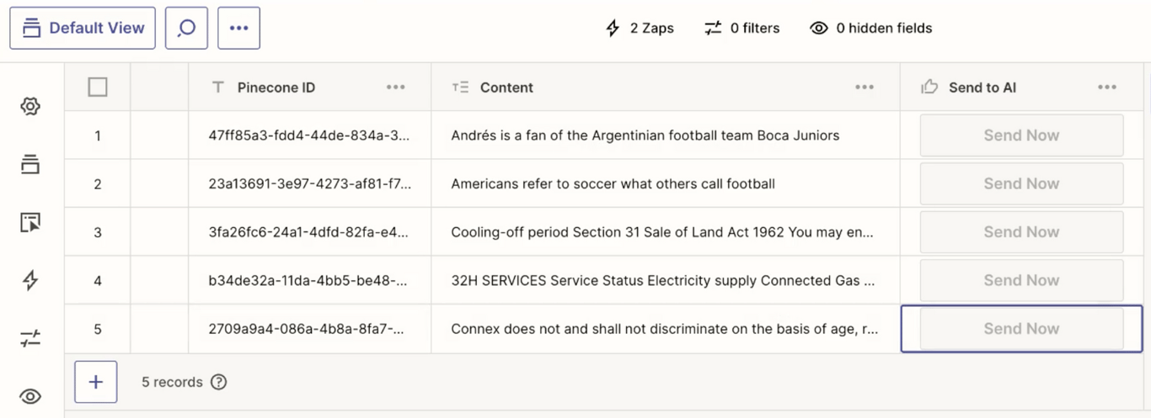
Task: Open the Default View menu
Action: point(83,28)
